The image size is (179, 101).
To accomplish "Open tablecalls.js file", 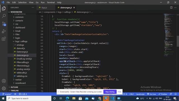I will [x=22, y=73].
